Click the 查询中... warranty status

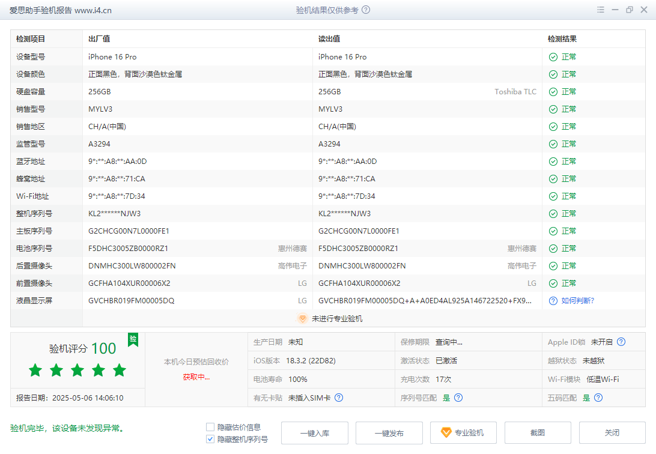pos(449,342)
